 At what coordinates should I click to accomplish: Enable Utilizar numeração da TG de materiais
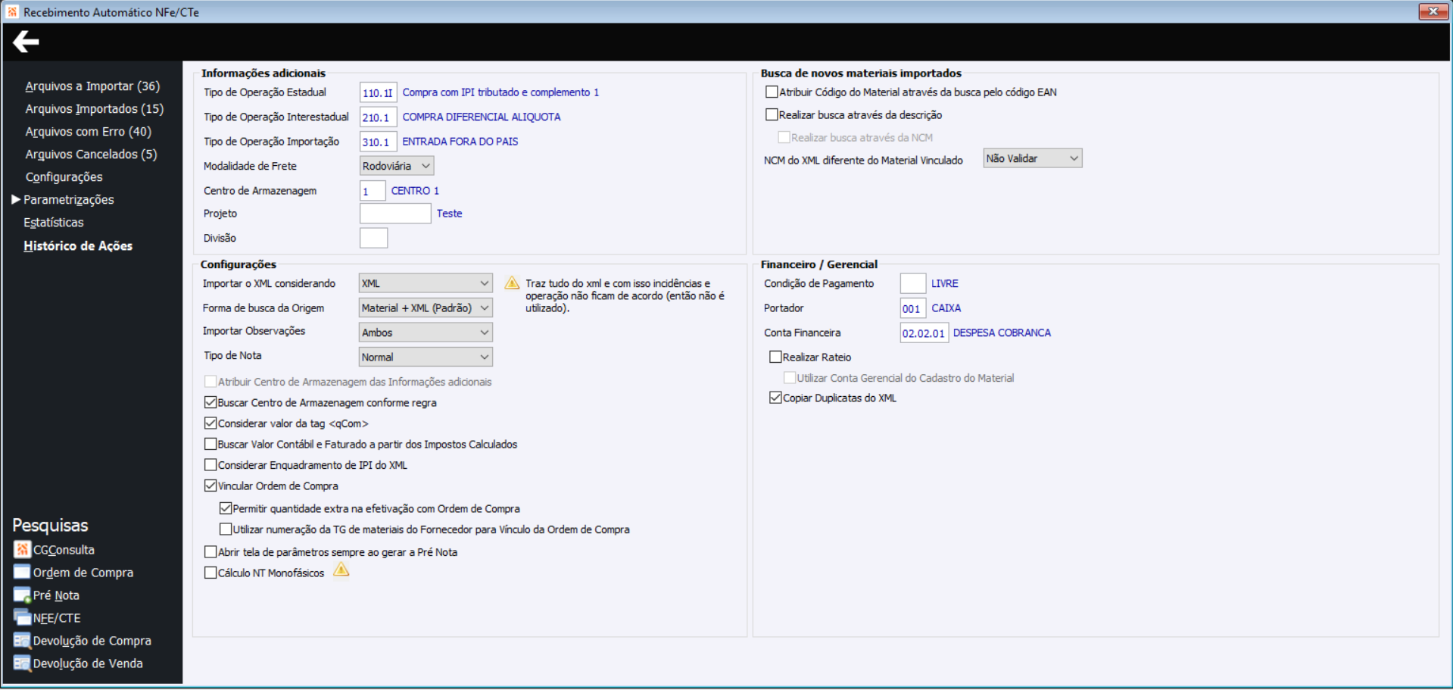[x=226, y=529]
